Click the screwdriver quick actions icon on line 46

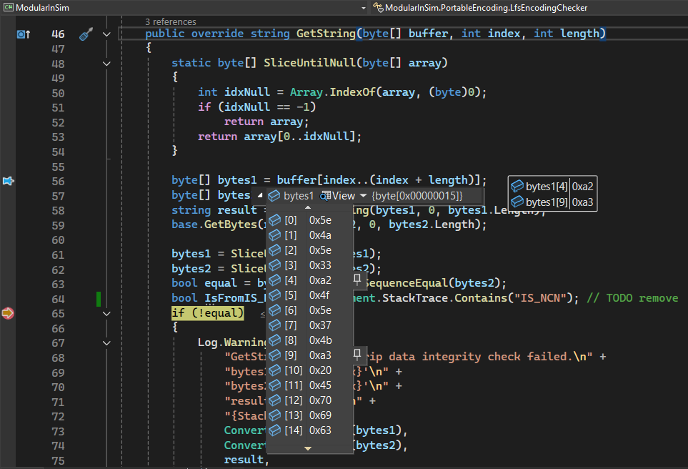click(x=86, y=34)
